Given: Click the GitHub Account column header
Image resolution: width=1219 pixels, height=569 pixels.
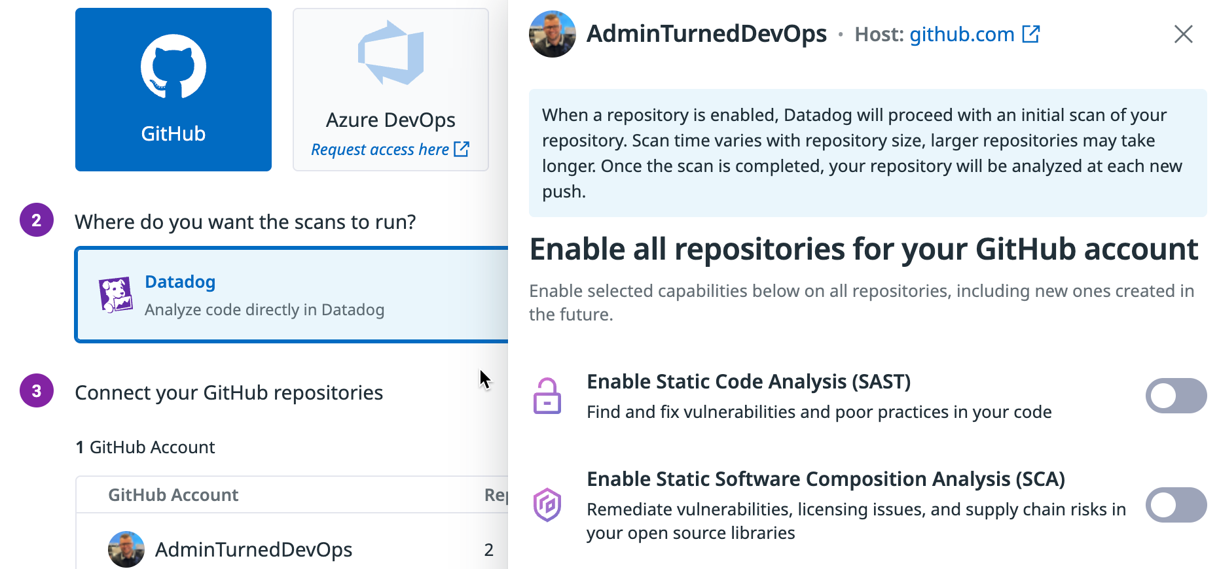Looking at the screenshot, I should click(173, 495).
